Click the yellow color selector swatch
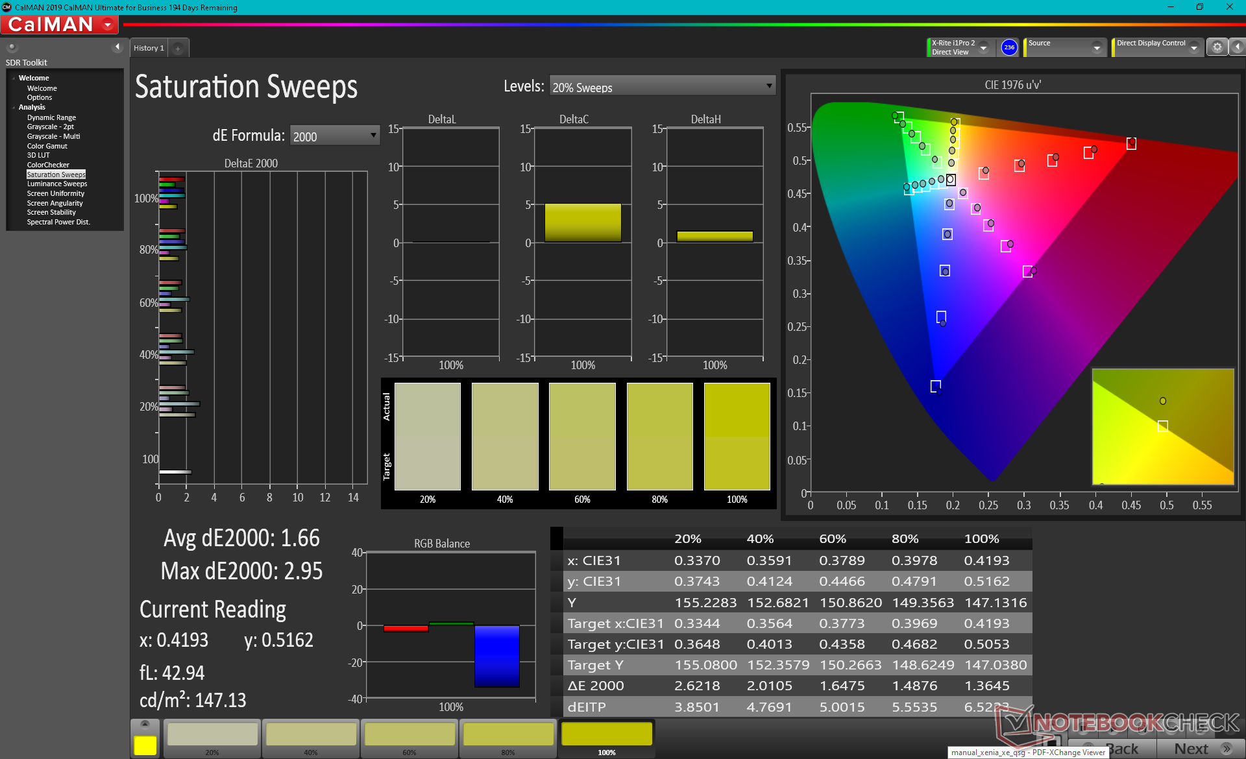The height and width of the screenshot is (759, 1246). click(145, 745)
